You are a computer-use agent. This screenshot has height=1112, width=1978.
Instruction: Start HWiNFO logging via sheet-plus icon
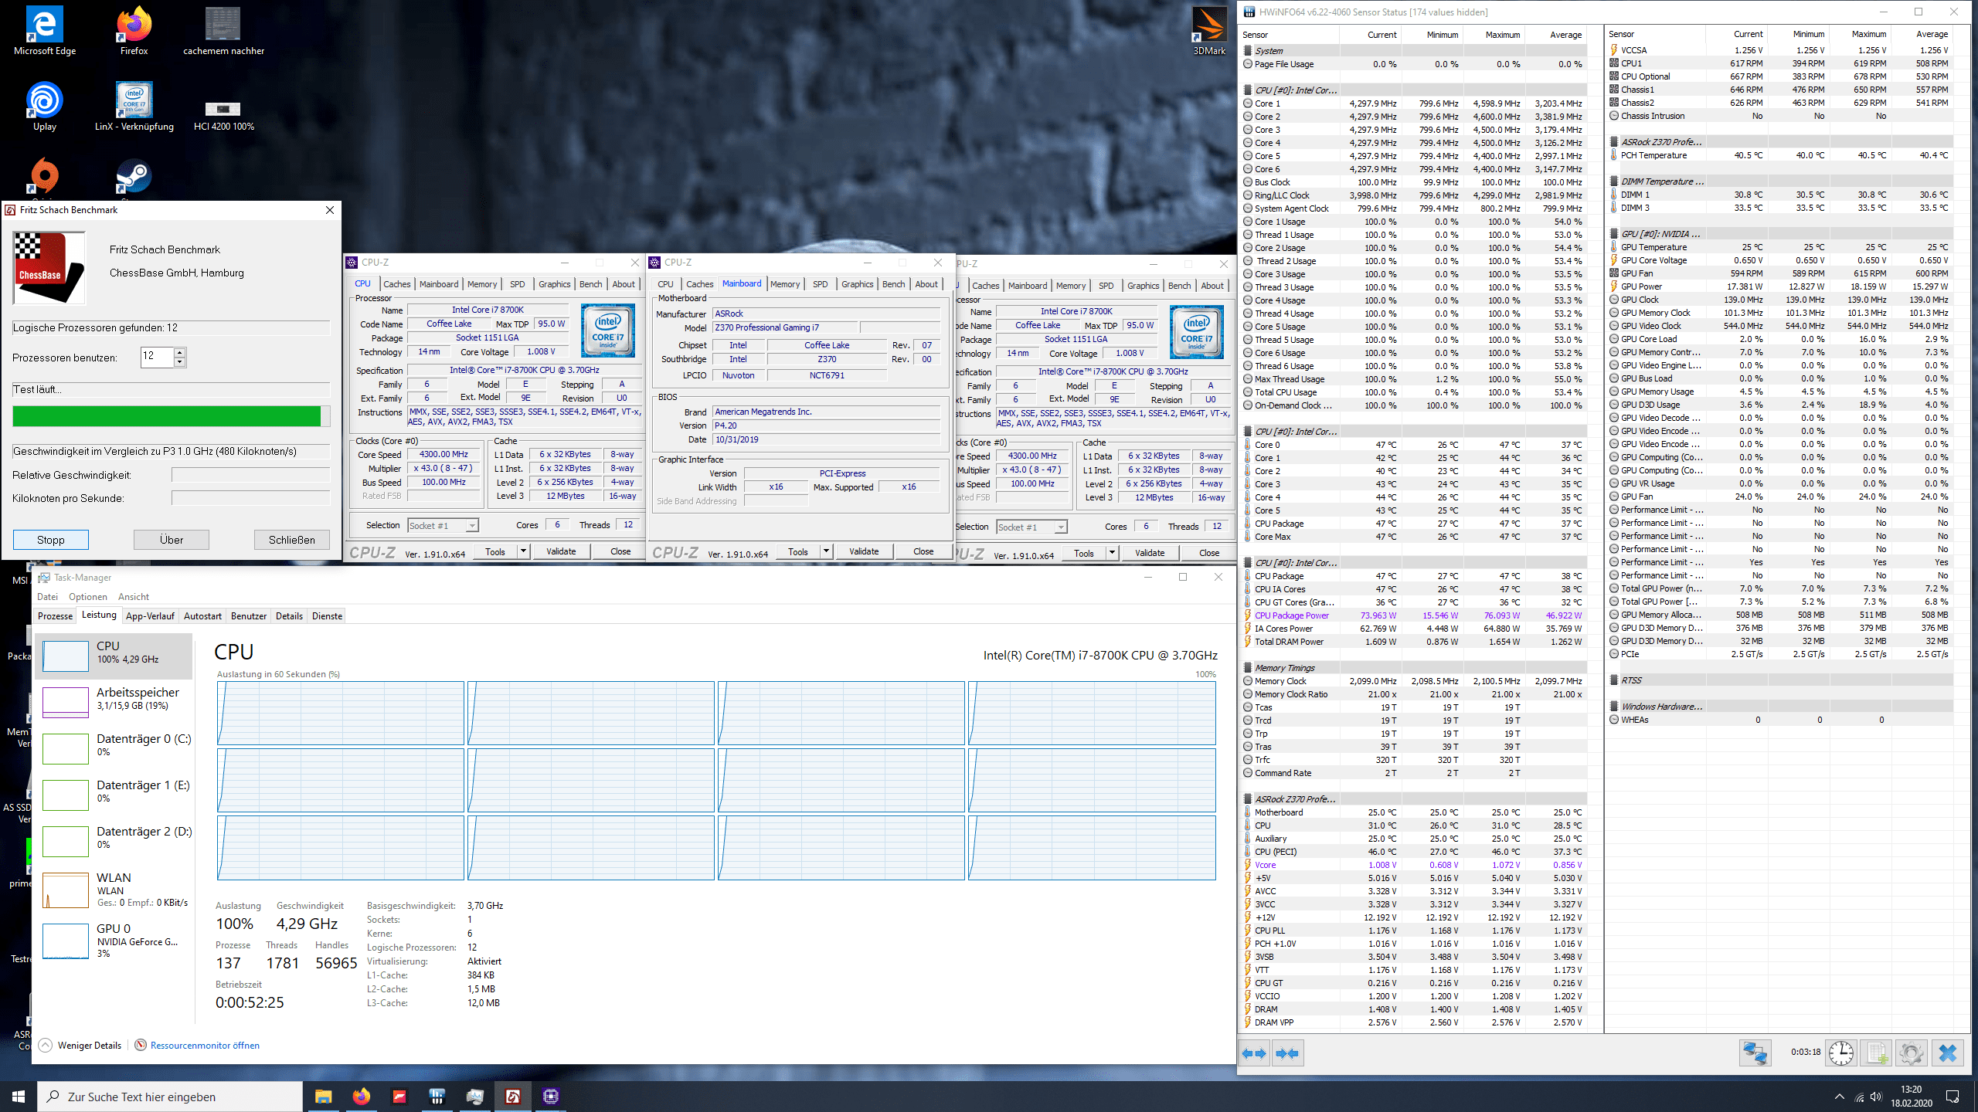1876,1053
